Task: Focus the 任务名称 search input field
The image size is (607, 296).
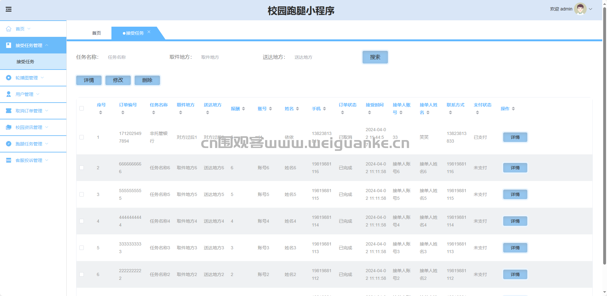Action: coord(133,57)
